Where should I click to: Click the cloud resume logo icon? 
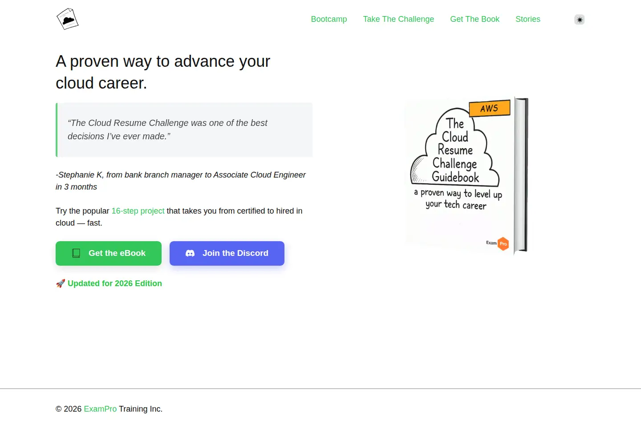click(68, 19)
